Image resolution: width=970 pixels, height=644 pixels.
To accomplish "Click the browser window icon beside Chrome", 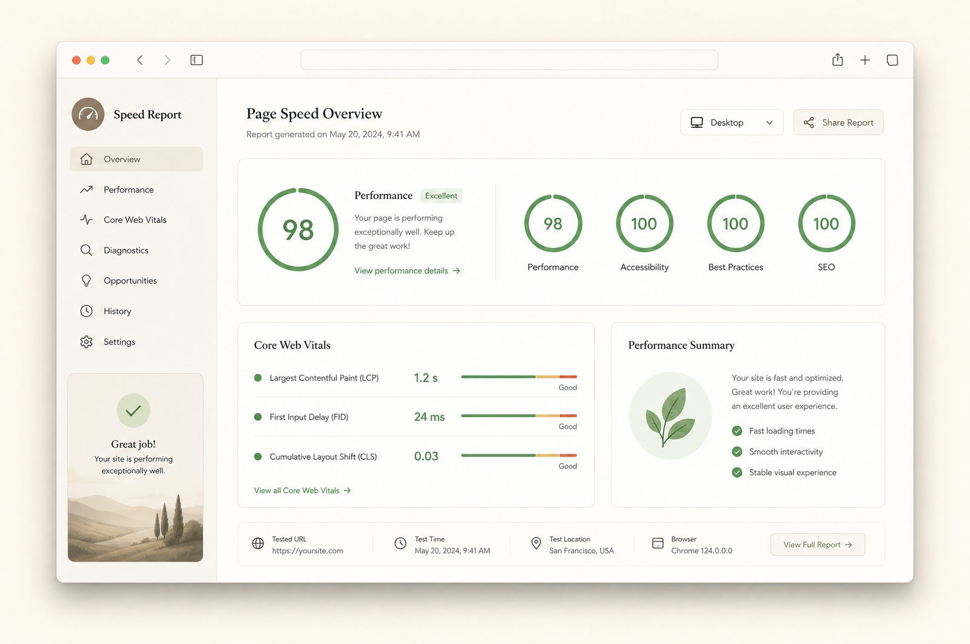I will tap(658, 543).
